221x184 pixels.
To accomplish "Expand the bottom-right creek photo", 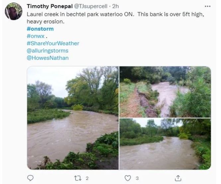I will pyautogui.click(x=165, y=144).
